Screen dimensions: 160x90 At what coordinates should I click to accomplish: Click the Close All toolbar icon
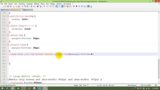point(16,6)
